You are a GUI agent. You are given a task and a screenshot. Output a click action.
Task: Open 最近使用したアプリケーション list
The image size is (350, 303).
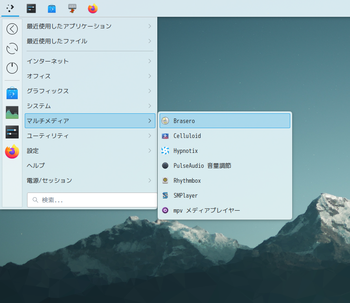(x=90, y=26)
